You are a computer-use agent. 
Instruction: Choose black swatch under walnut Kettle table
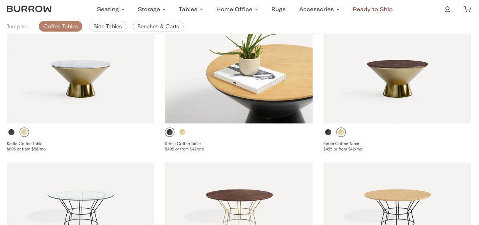[328, 132]
